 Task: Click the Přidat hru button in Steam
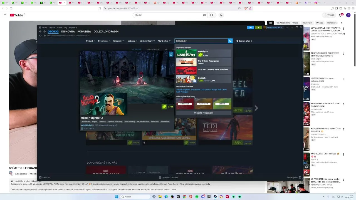(45, 177)
